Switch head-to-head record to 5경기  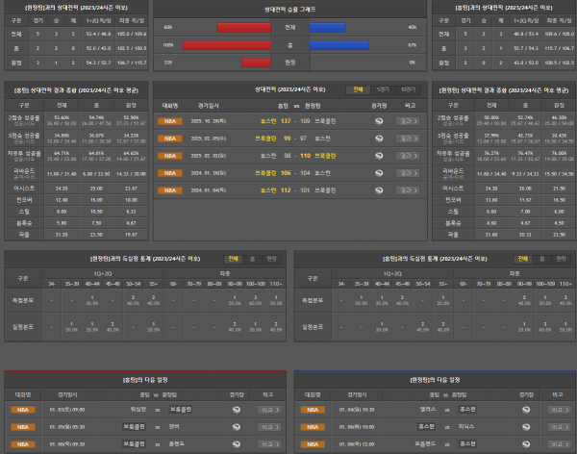point(384,88)
